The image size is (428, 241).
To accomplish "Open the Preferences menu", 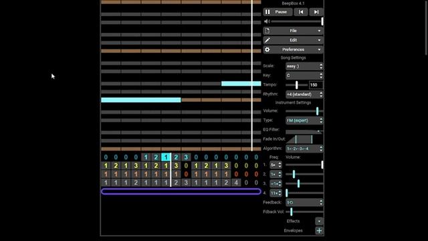I will 293,50.
